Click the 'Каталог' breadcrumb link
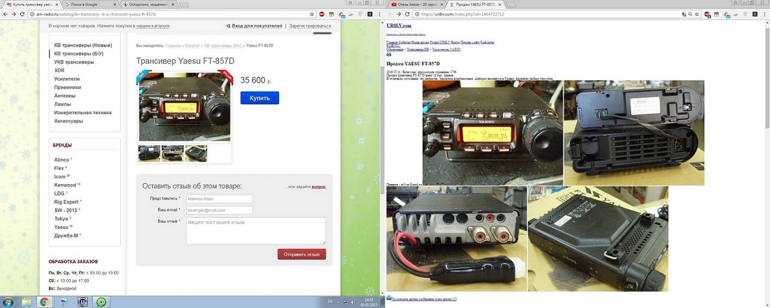Image resolution: width=770 pixels, height=308 pixels. 192,45
